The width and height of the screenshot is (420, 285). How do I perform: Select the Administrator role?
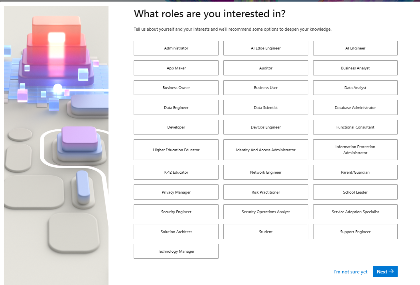[176, 48]
